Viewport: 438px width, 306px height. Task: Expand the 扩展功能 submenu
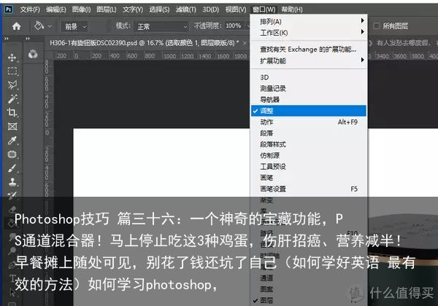click(x=308, y=60)
